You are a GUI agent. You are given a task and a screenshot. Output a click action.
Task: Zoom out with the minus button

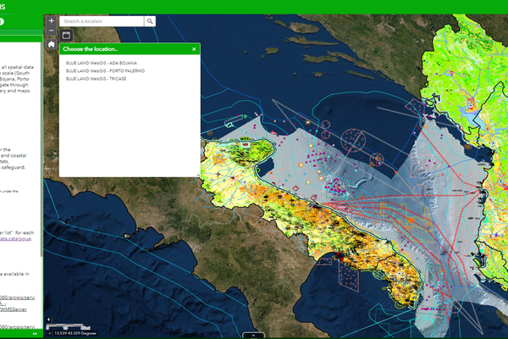point(51,31)
